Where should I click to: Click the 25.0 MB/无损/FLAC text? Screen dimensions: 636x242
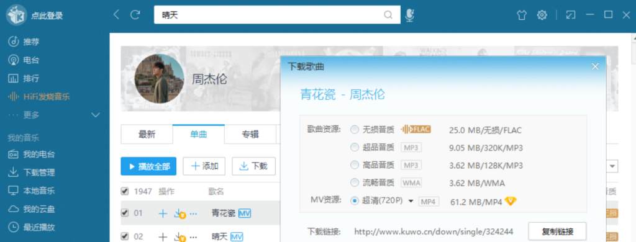(x=486, y=130)
